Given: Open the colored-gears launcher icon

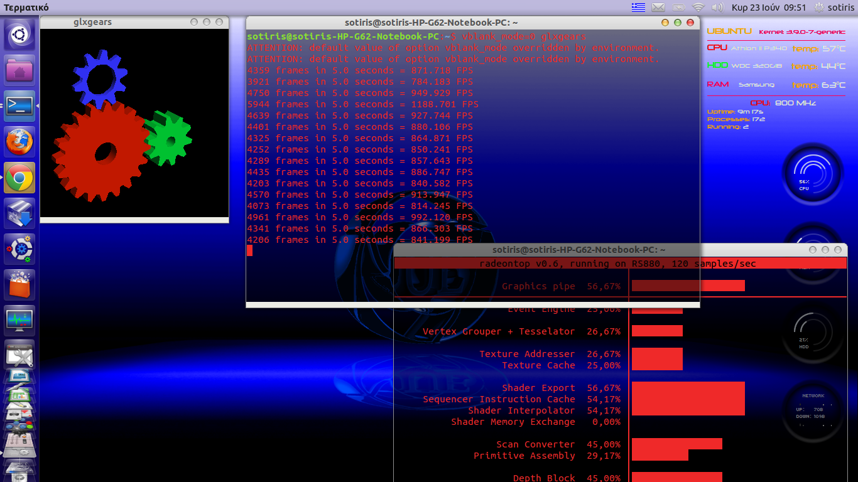Looking at the screenshot, I should point(19,250).
